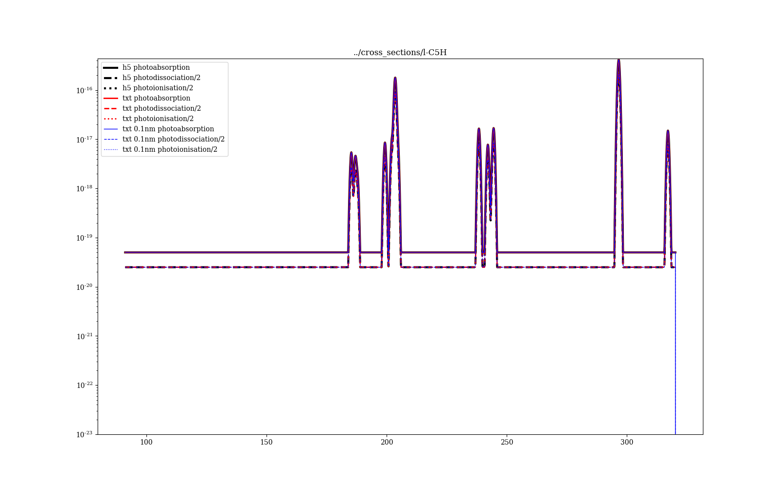The height and width of the screenshot is (488, 781).
Task: Click the y-axis label 10^-20
Action: [84, 286]
